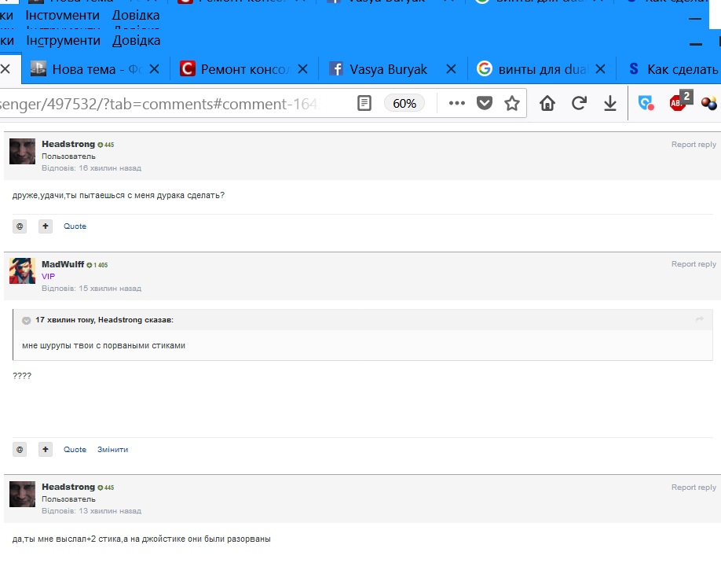
Task: Reload the current page
Action: pos(579,103)
